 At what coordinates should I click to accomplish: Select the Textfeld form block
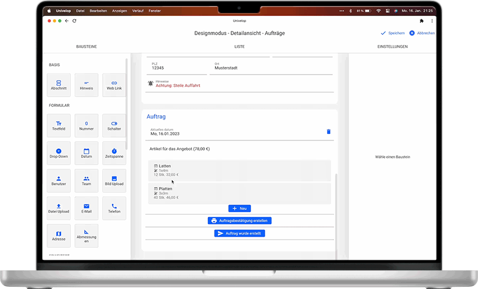(x=59, y=126)
